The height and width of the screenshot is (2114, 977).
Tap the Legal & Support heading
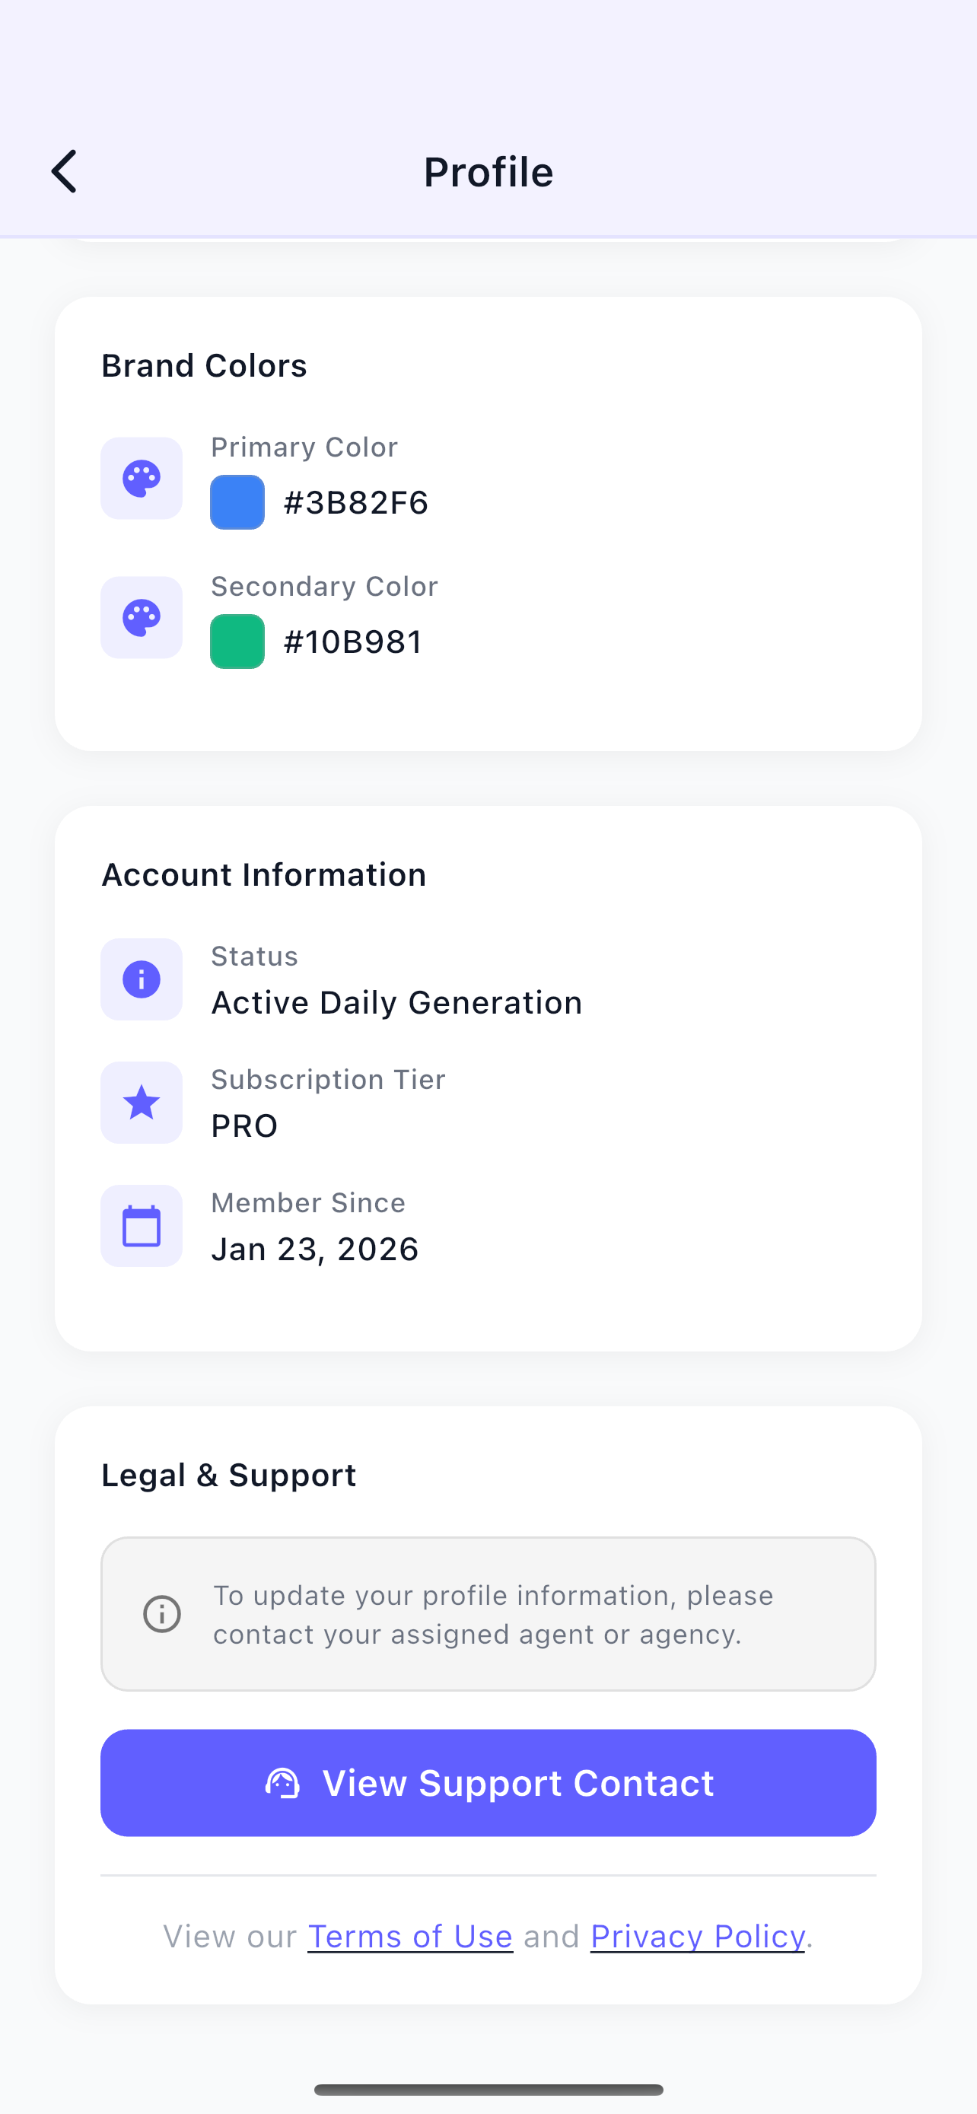229,1474
